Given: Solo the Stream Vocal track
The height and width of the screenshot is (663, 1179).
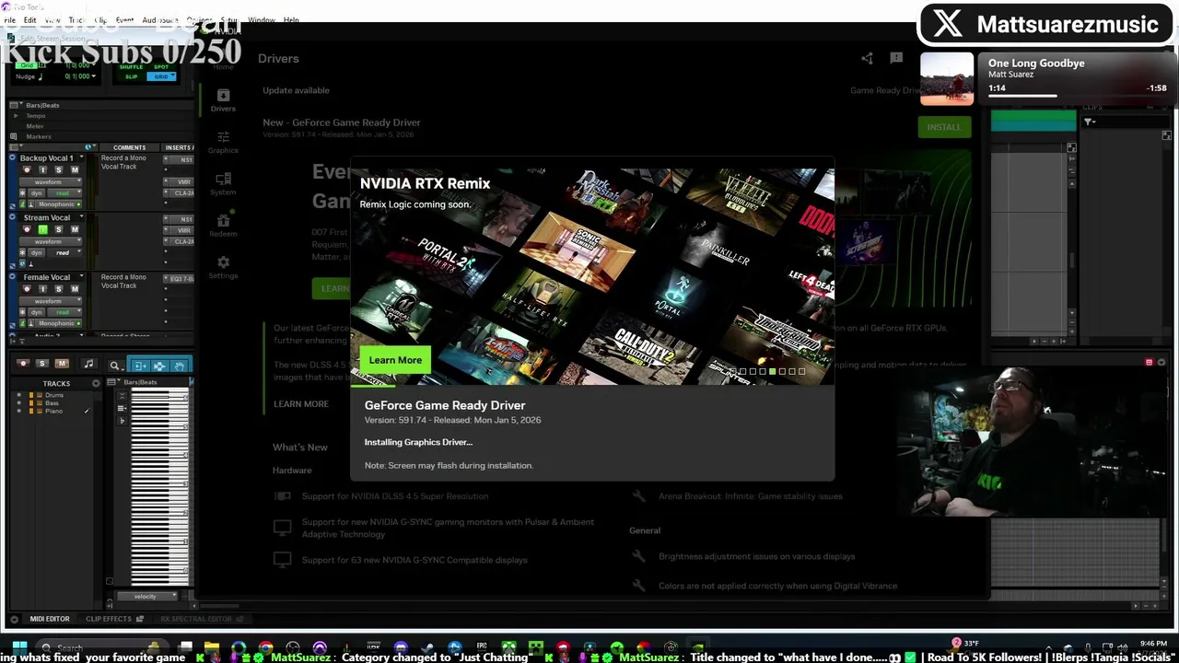Looking at the screenshot, I should (59, 229).
